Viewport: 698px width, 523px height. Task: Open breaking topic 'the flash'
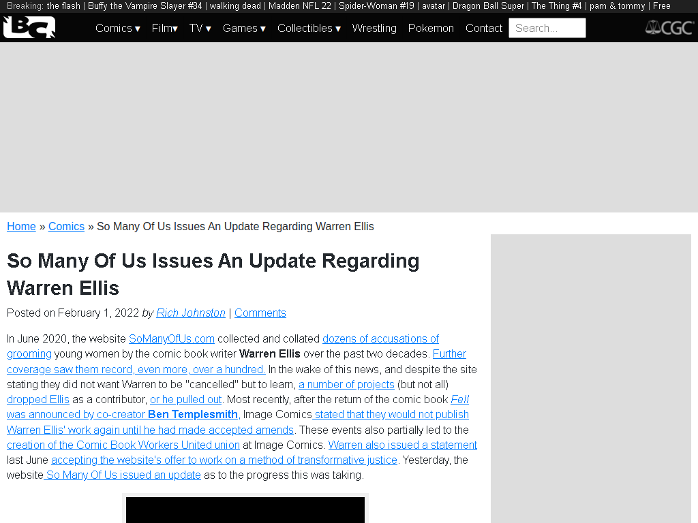(63, 5)
